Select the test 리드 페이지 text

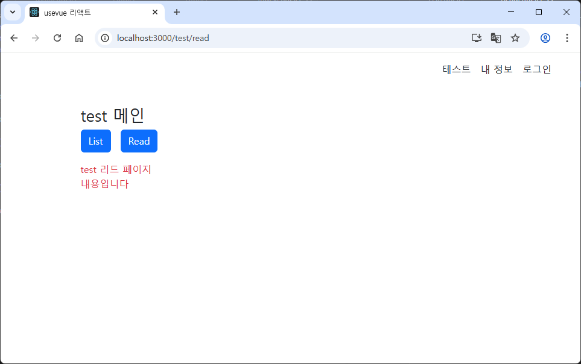coord(116,169)
